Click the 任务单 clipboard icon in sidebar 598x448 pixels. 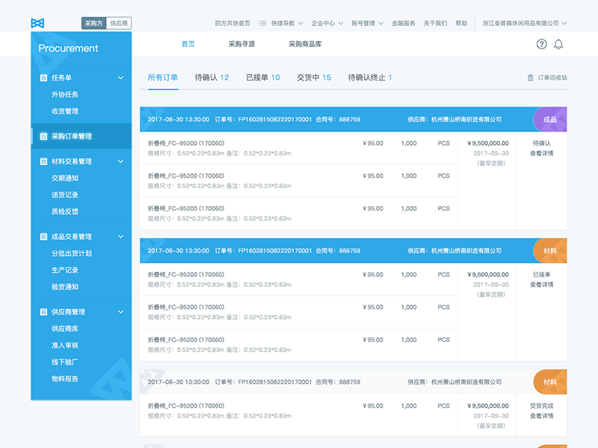[43, 78]
